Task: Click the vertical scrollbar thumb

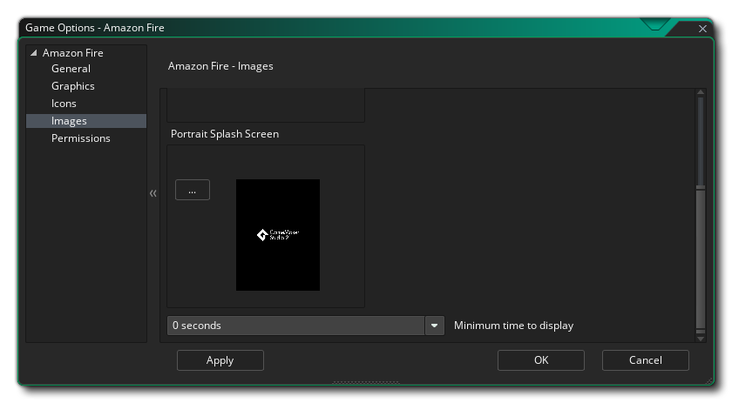Action: 701,259
